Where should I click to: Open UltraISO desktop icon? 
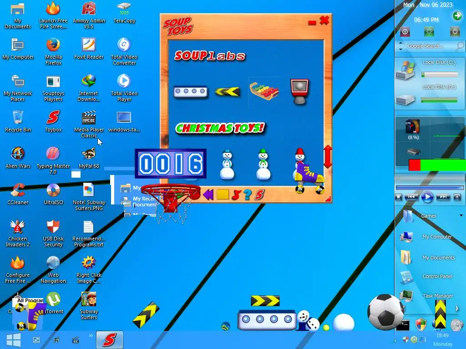pyautogui.click(x=53, y=194)
